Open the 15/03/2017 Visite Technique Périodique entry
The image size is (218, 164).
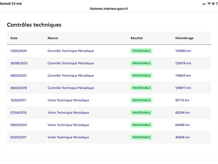68,100
